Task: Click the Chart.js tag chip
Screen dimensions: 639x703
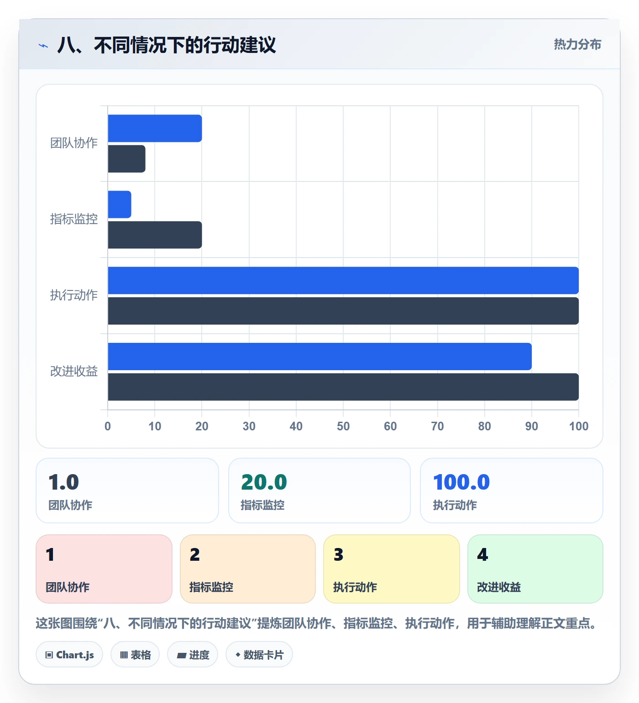Action: coord(69,655)
